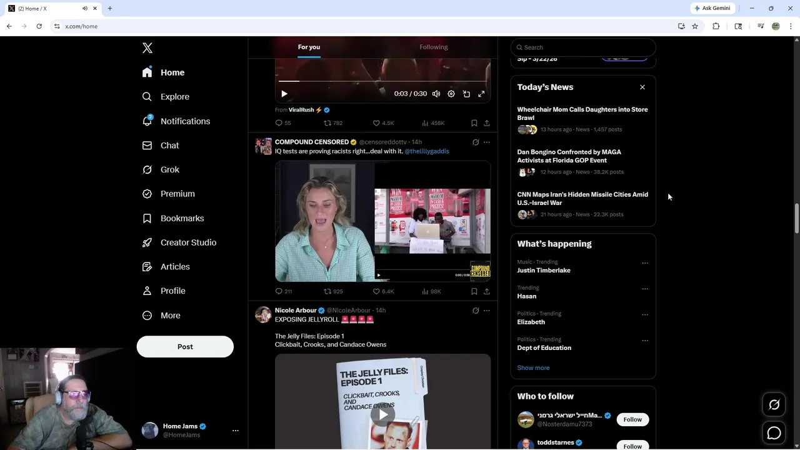Open Dan Bongino Confronted by MAGA story

tap(583, 162)
